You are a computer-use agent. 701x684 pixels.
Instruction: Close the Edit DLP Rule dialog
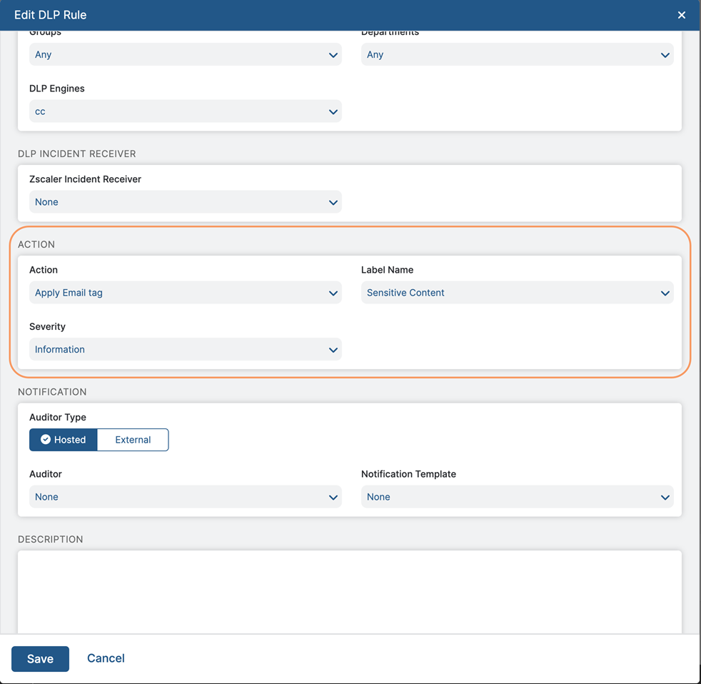[682, 14]
